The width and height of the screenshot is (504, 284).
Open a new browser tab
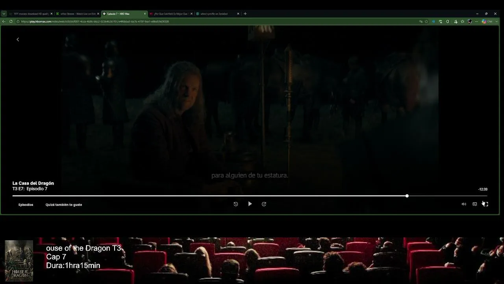(x=245, y=14)
